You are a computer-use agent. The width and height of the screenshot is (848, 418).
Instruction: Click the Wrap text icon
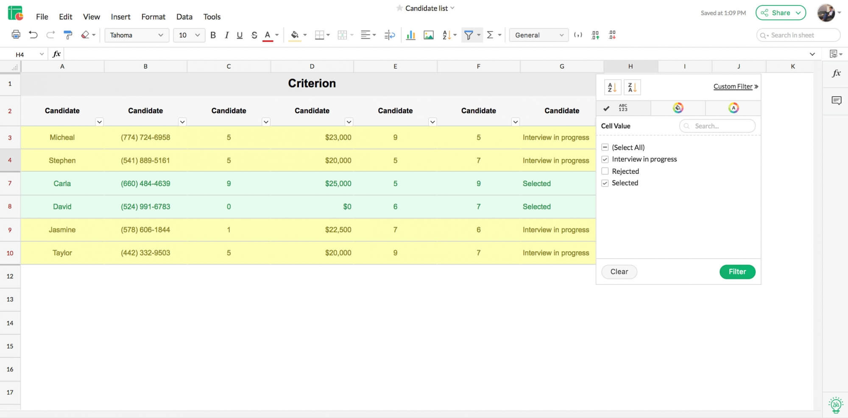coord(390,35)
